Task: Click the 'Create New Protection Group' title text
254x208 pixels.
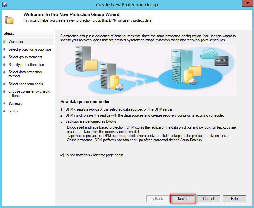Action: 127,5
